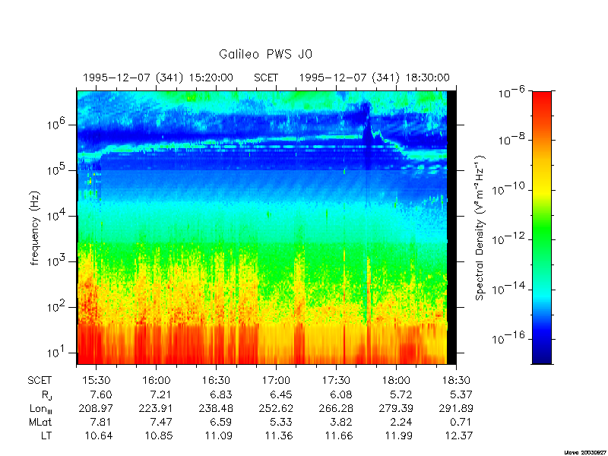Click RJ value '5.37'
This screenshot has height=456, width=608.
461,394
